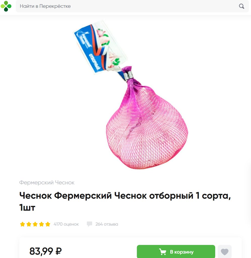Image resolution: width=251 pixels, height=258 pixels.
Task: Select the first rating star
Action: pos(22,224)
